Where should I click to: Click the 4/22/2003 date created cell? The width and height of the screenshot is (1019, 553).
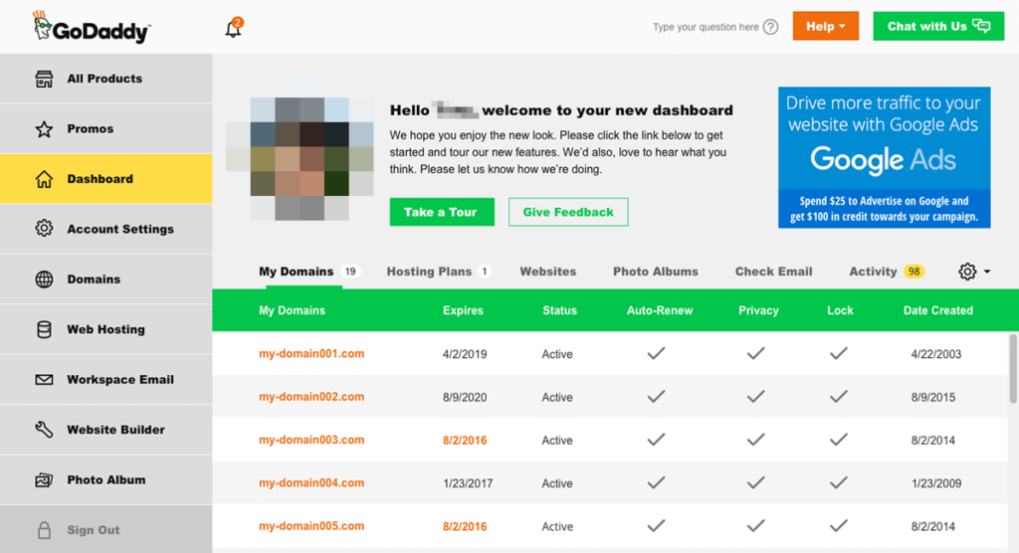point(935,354)
